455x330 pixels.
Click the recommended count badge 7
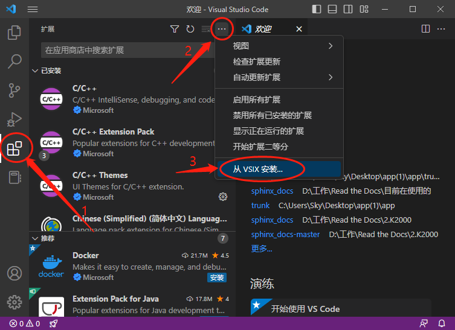(222, 238)
